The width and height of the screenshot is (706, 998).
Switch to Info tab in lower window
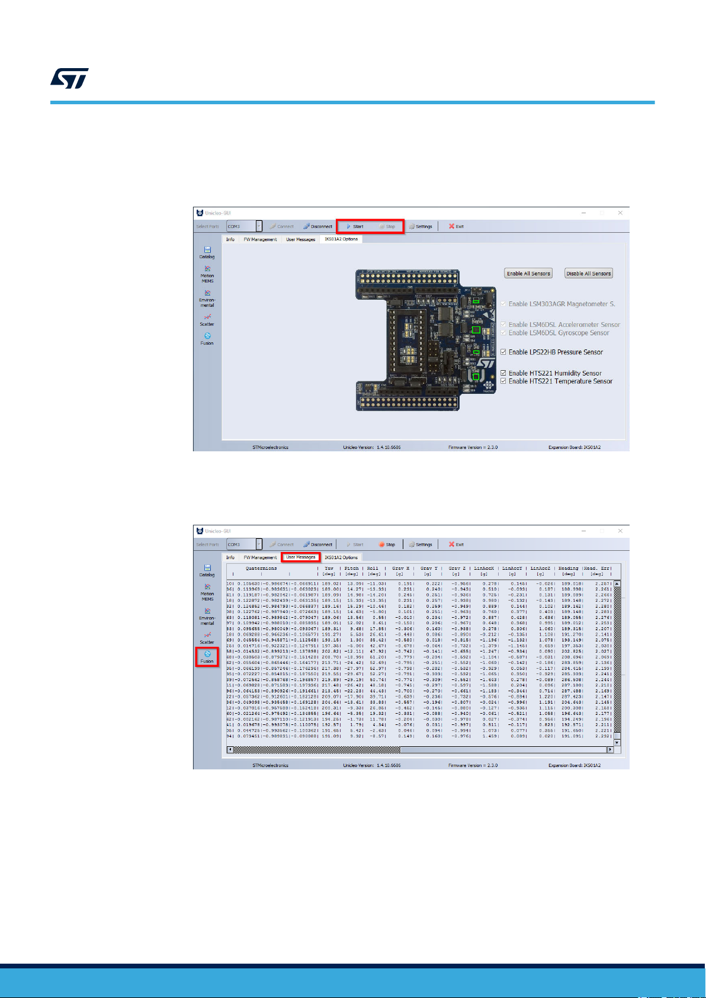coord(230,557)
